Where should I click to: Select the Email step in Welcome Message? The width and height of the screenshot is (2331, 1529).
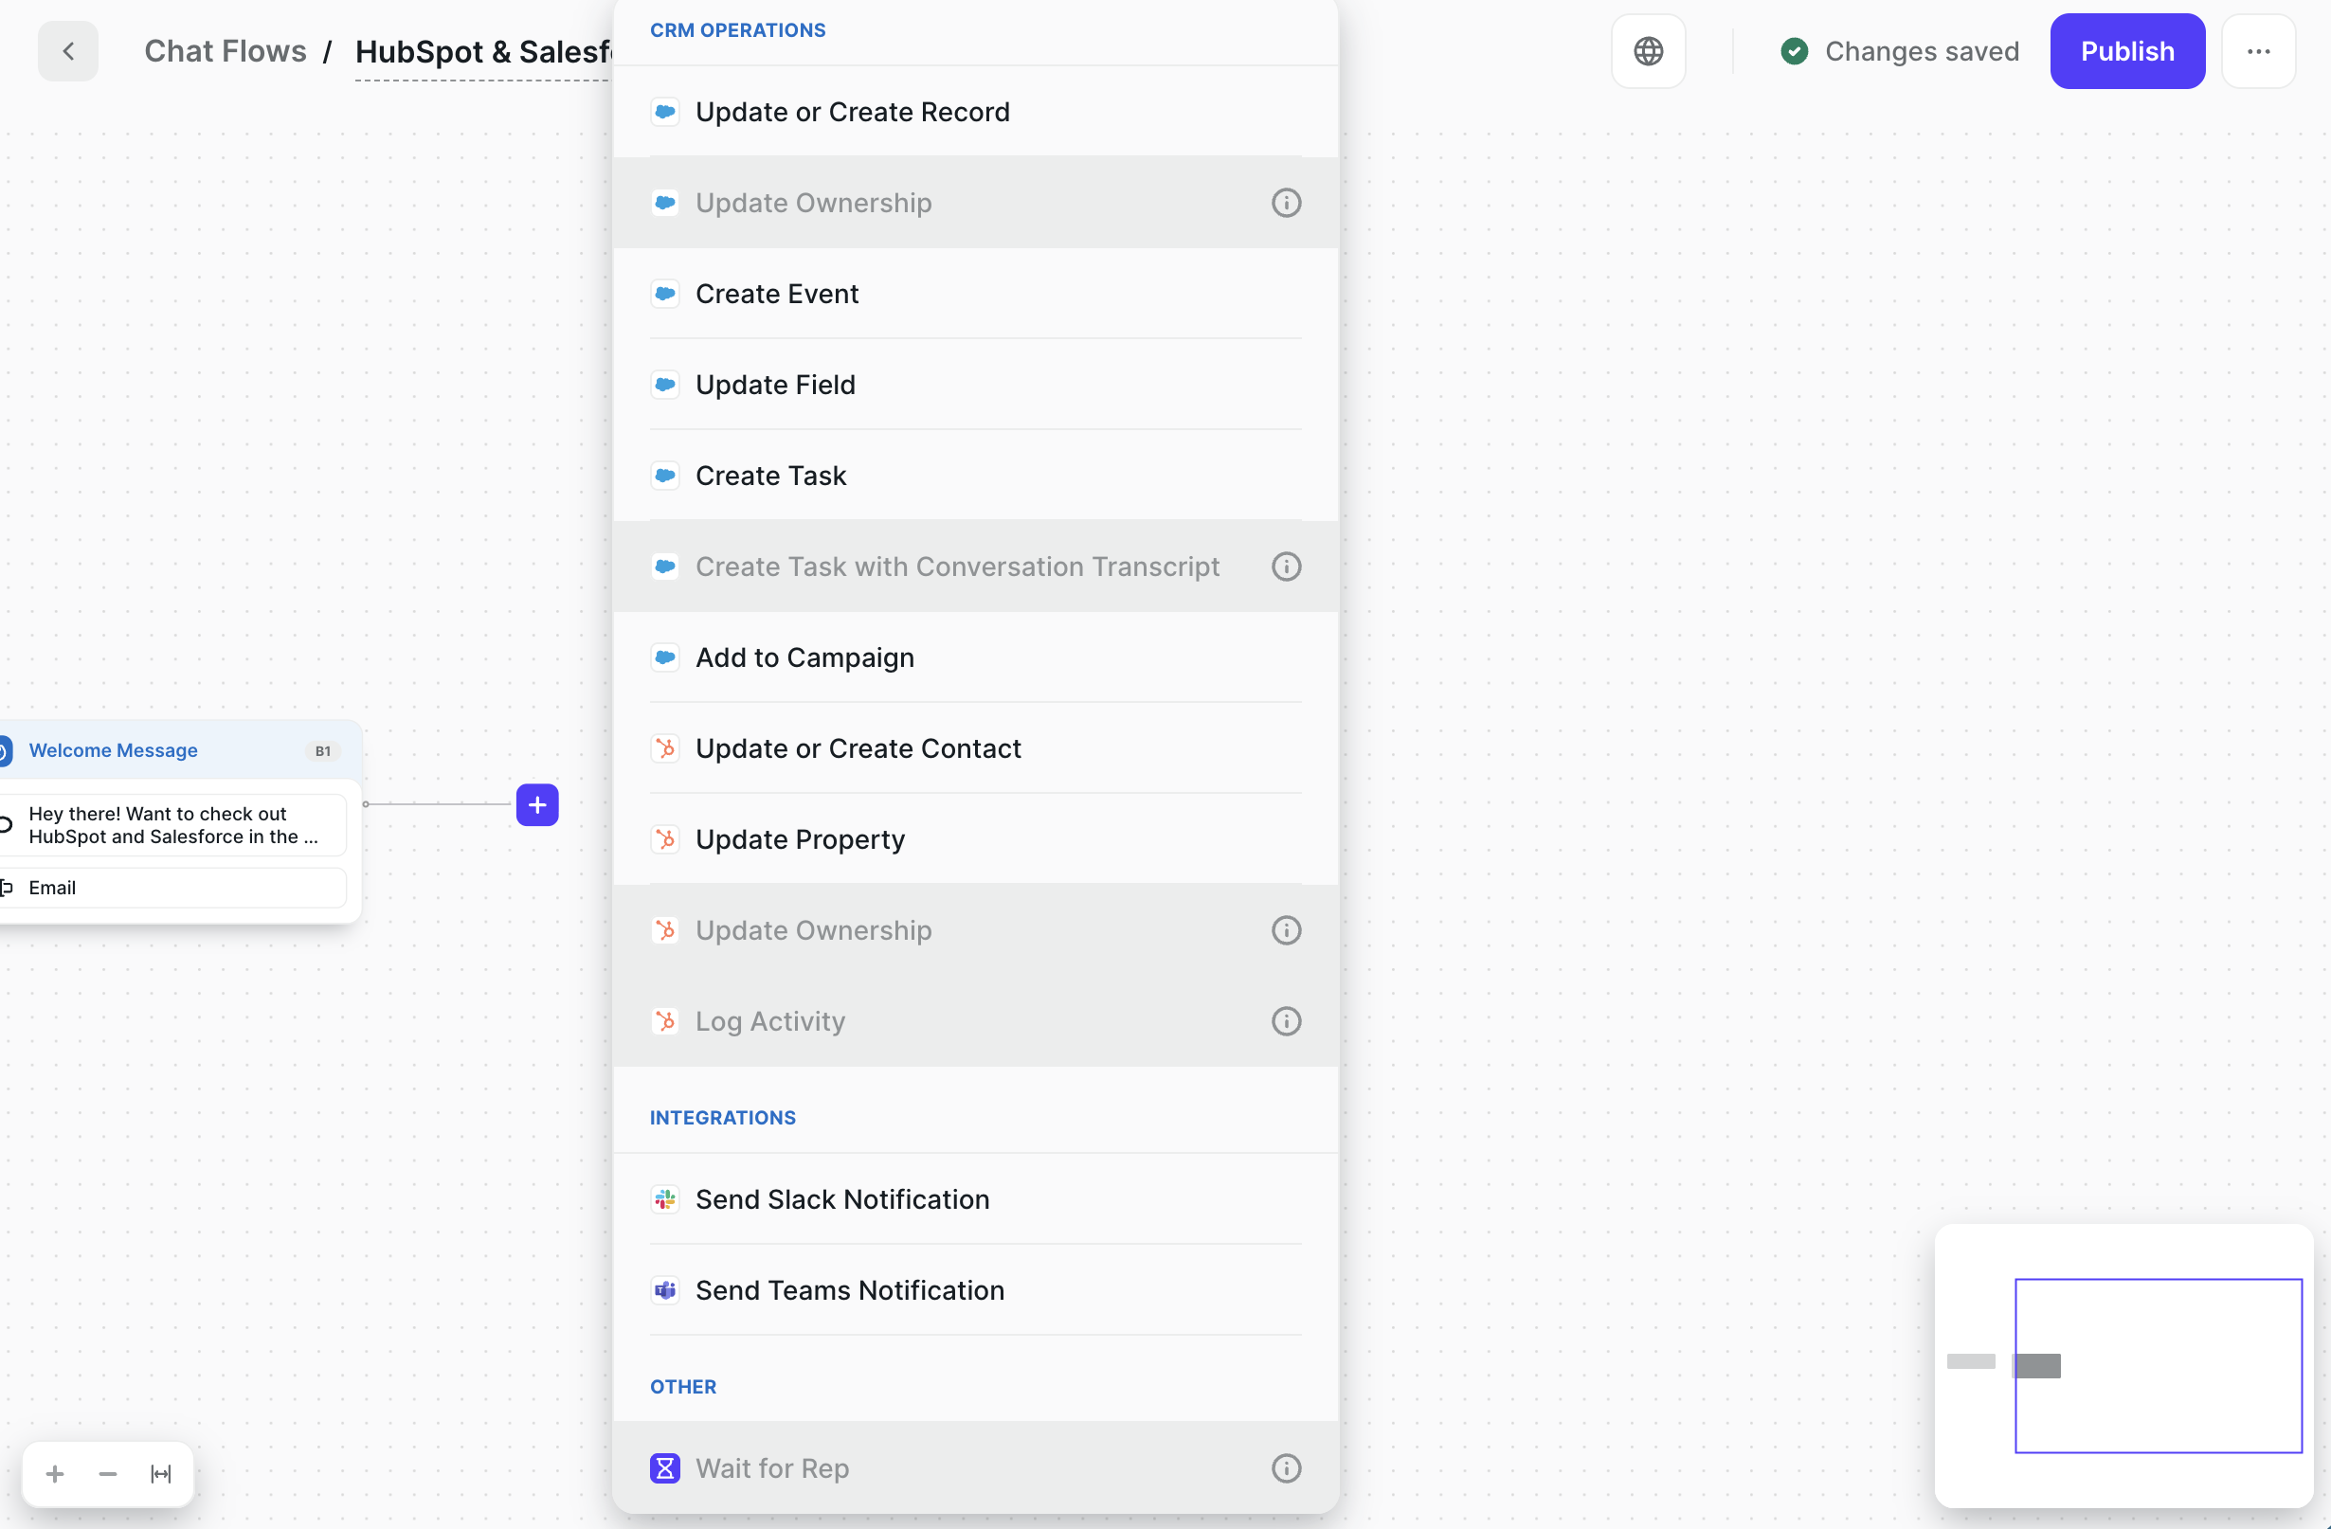pyautogui.click(x=172, y=888)
